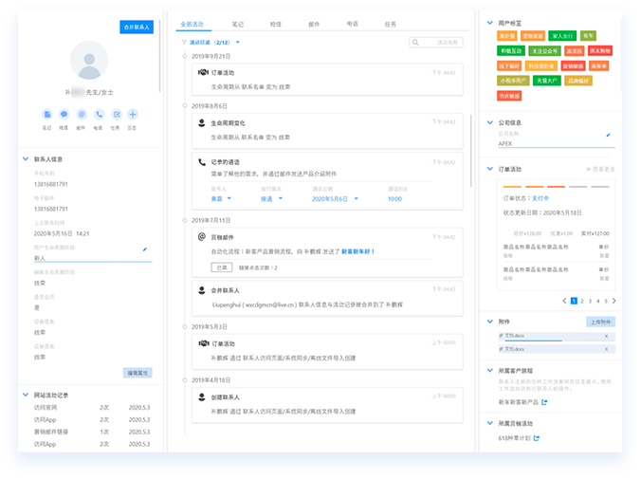Click the person icon of 合并联系人 card

(x=202, y=290)
